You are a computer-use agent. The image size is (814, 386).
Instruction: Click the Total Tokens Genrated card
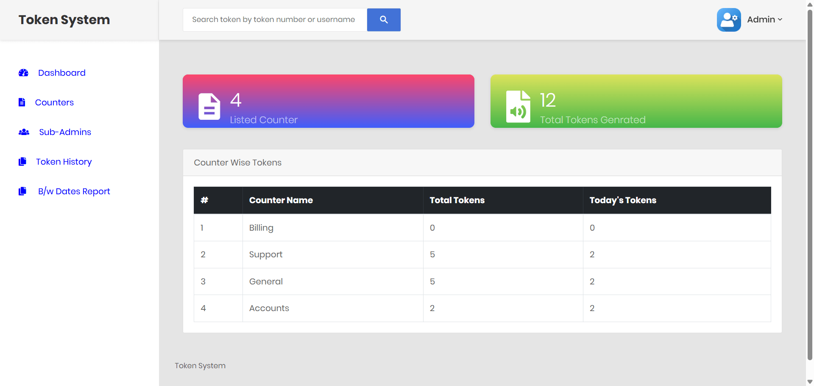click(636, 101)
